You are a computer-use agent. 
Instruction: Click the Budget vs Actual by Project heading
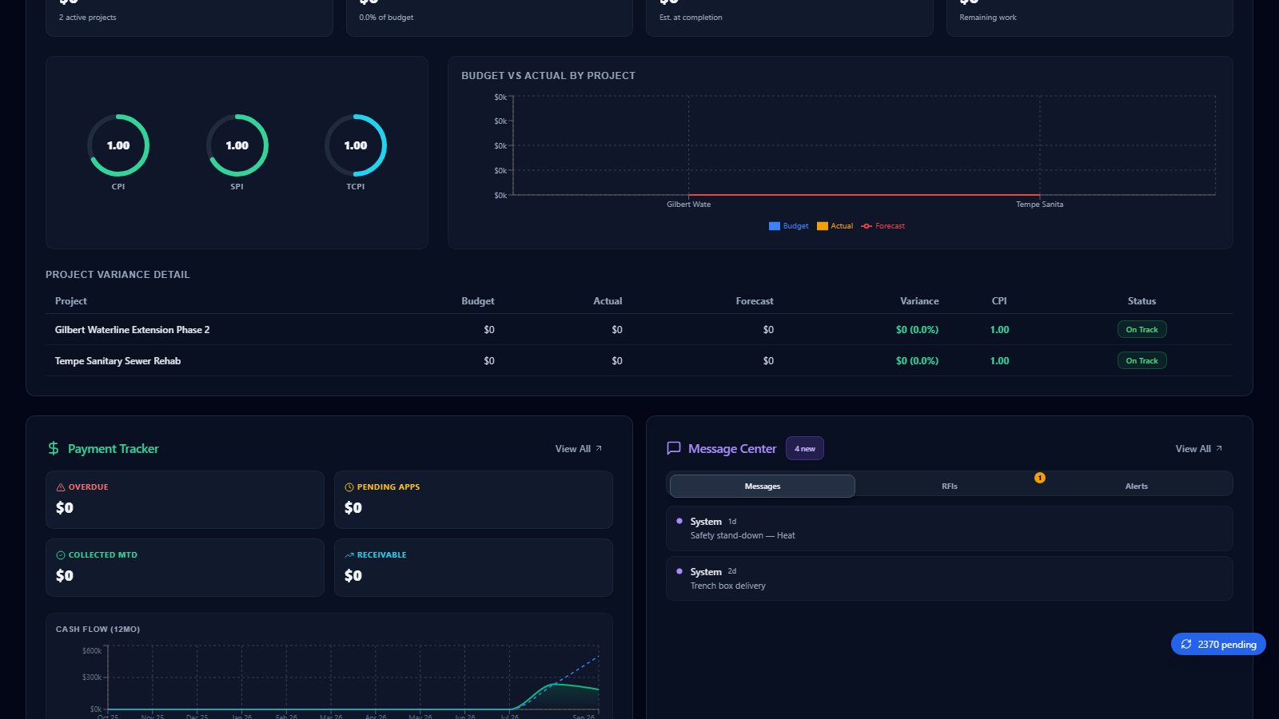click(x=548, y=75)
